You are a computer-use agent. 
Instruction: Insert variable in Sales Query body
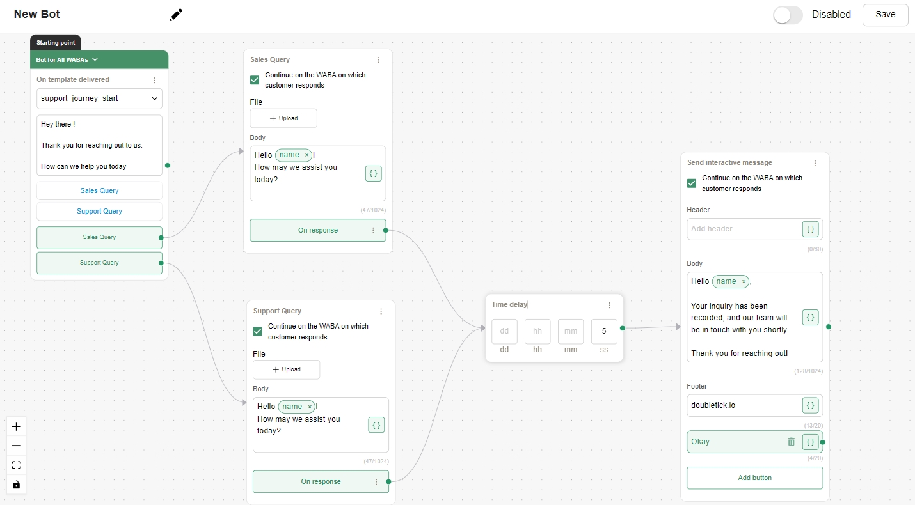coord(374,173)
